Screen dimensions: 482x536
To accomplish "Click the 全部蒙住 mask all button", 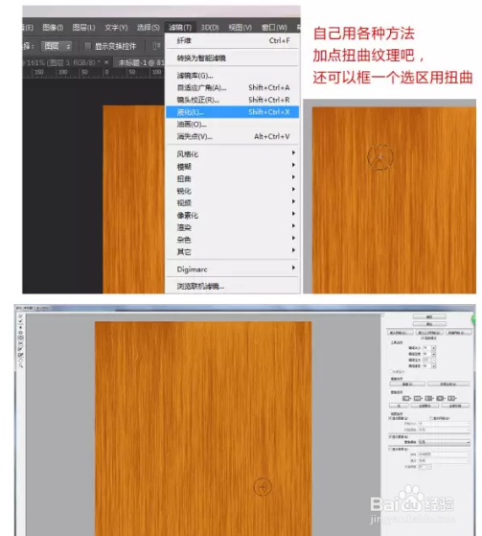I will point(425,406).
